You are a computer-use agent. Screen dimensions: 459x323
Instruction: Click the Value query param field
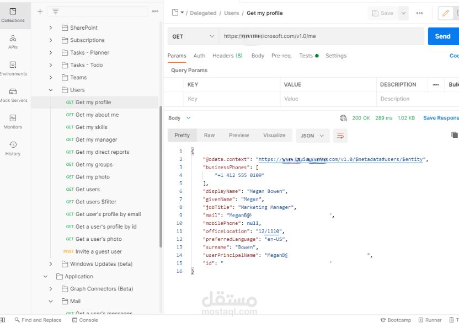328,99
